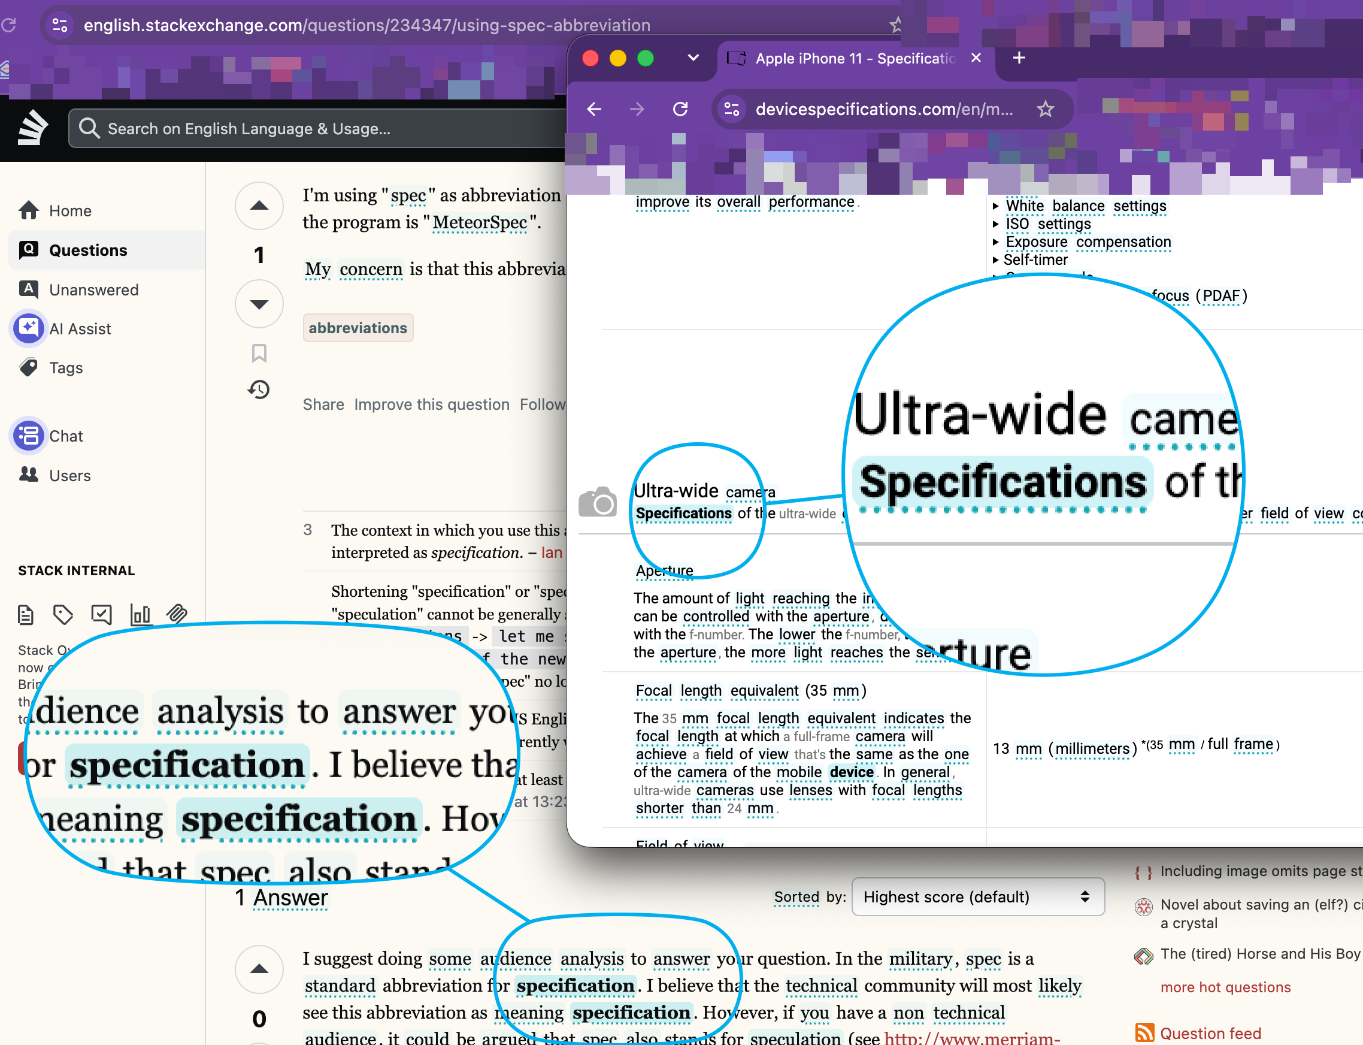Click the abbreviations tag
The height and width of the screenshot is (1045, 1363).
[358, 328]
